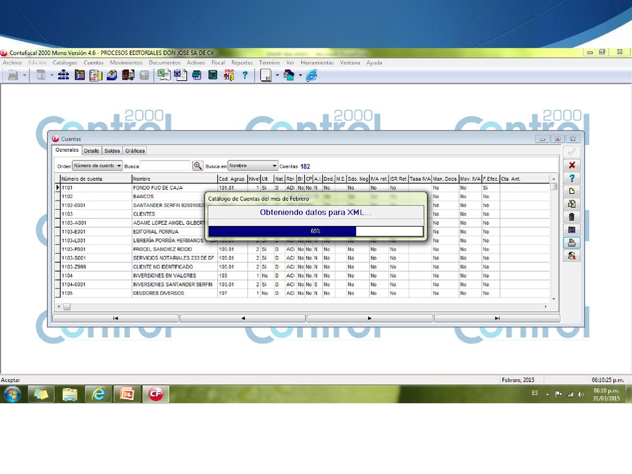Screen dimensions: 632x474
Task: Click the blue window icon button in Cuentas sidebar
Action: point(572,230)
